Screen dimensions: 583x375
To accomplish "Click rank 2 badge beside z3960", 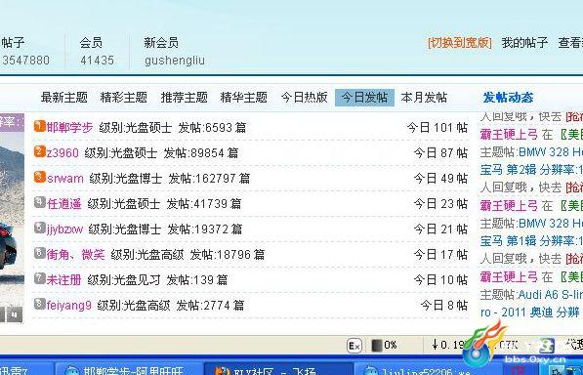I will click(40, 151).
